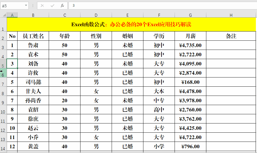Image resolution: width=257 pixels, height=153 pixels.
Task: Select the cell containing 赵云
Action: point(33,128)
